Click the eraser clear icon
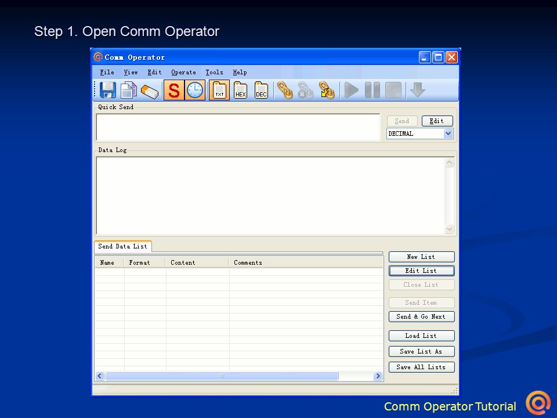 [150, 91]
